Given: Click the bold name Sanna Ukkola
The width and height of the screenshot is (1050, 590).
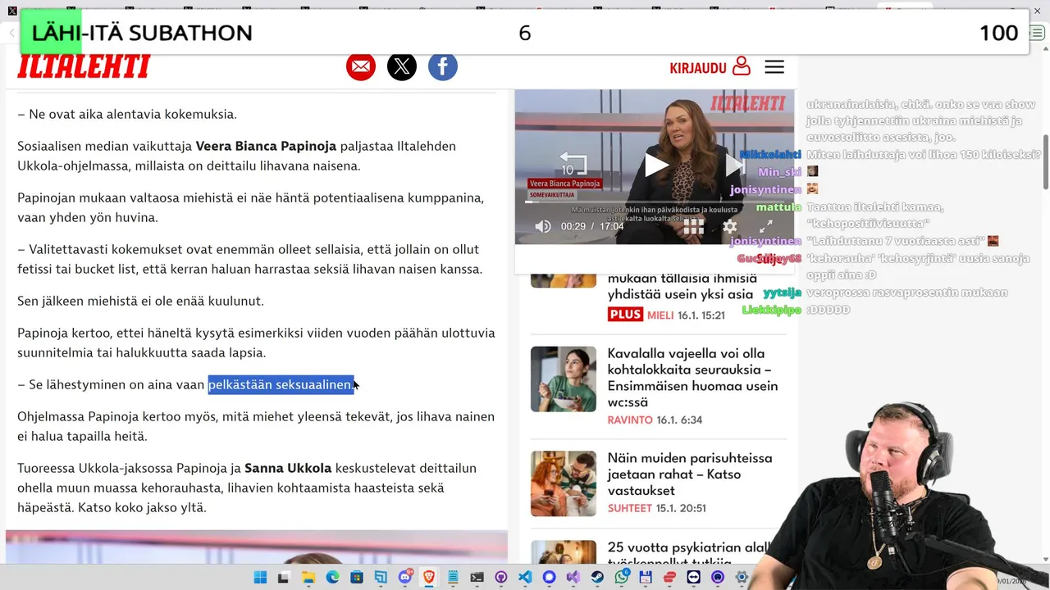Looking at the screenshot, I should (x=288, y=468).
